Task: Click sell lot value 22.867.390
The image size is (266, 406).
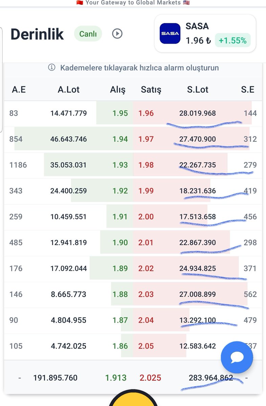Action: 198,243
